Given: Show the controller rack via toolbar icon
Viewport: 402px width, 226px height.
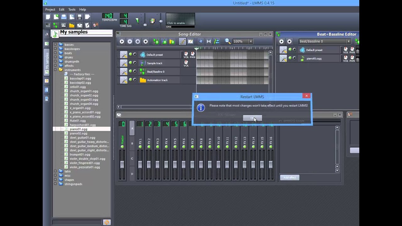Looking at the screenshot, I should point(95,25).
